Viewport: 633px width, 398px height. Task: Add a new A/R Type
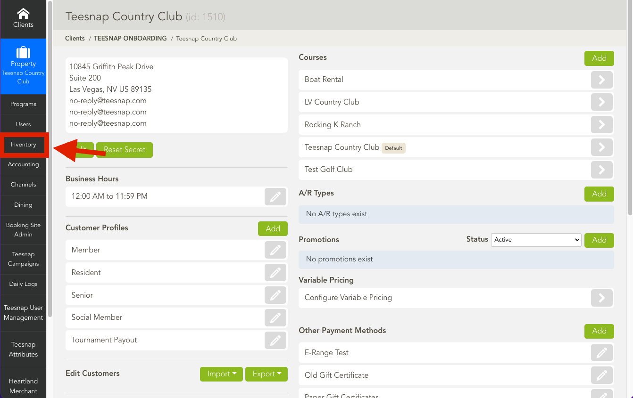(x=599, y=194)
